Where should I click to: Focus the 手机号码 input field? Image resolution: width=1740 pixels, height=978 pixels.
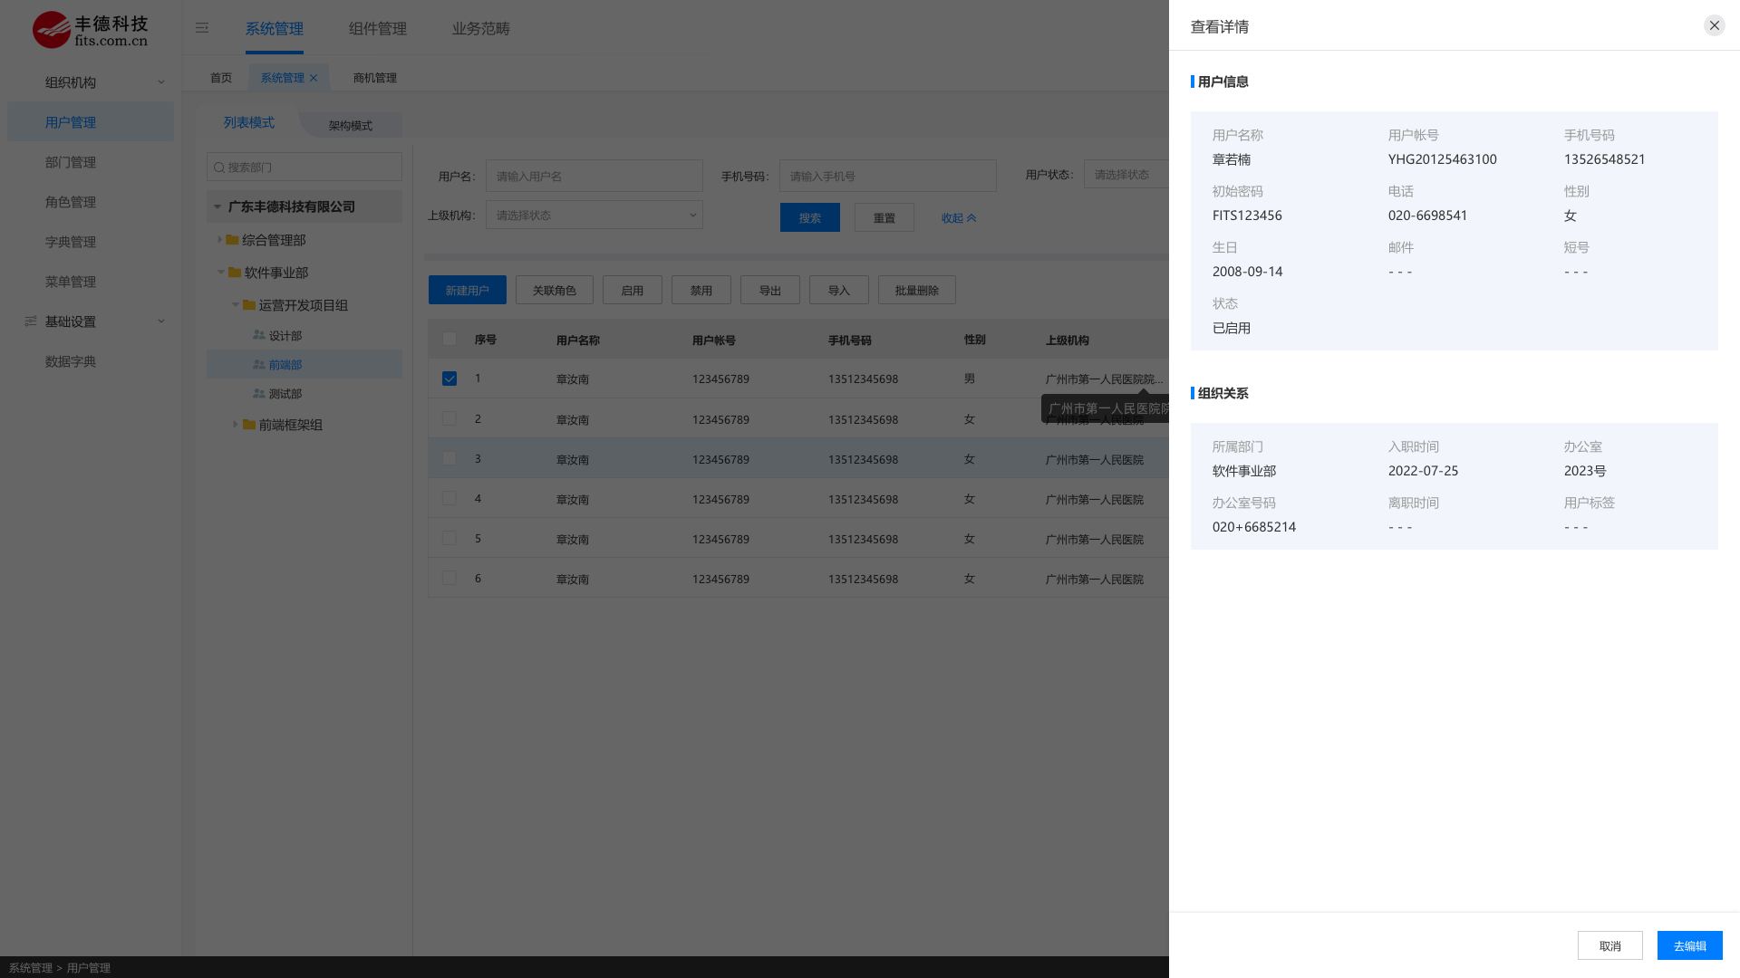point(888,176)
